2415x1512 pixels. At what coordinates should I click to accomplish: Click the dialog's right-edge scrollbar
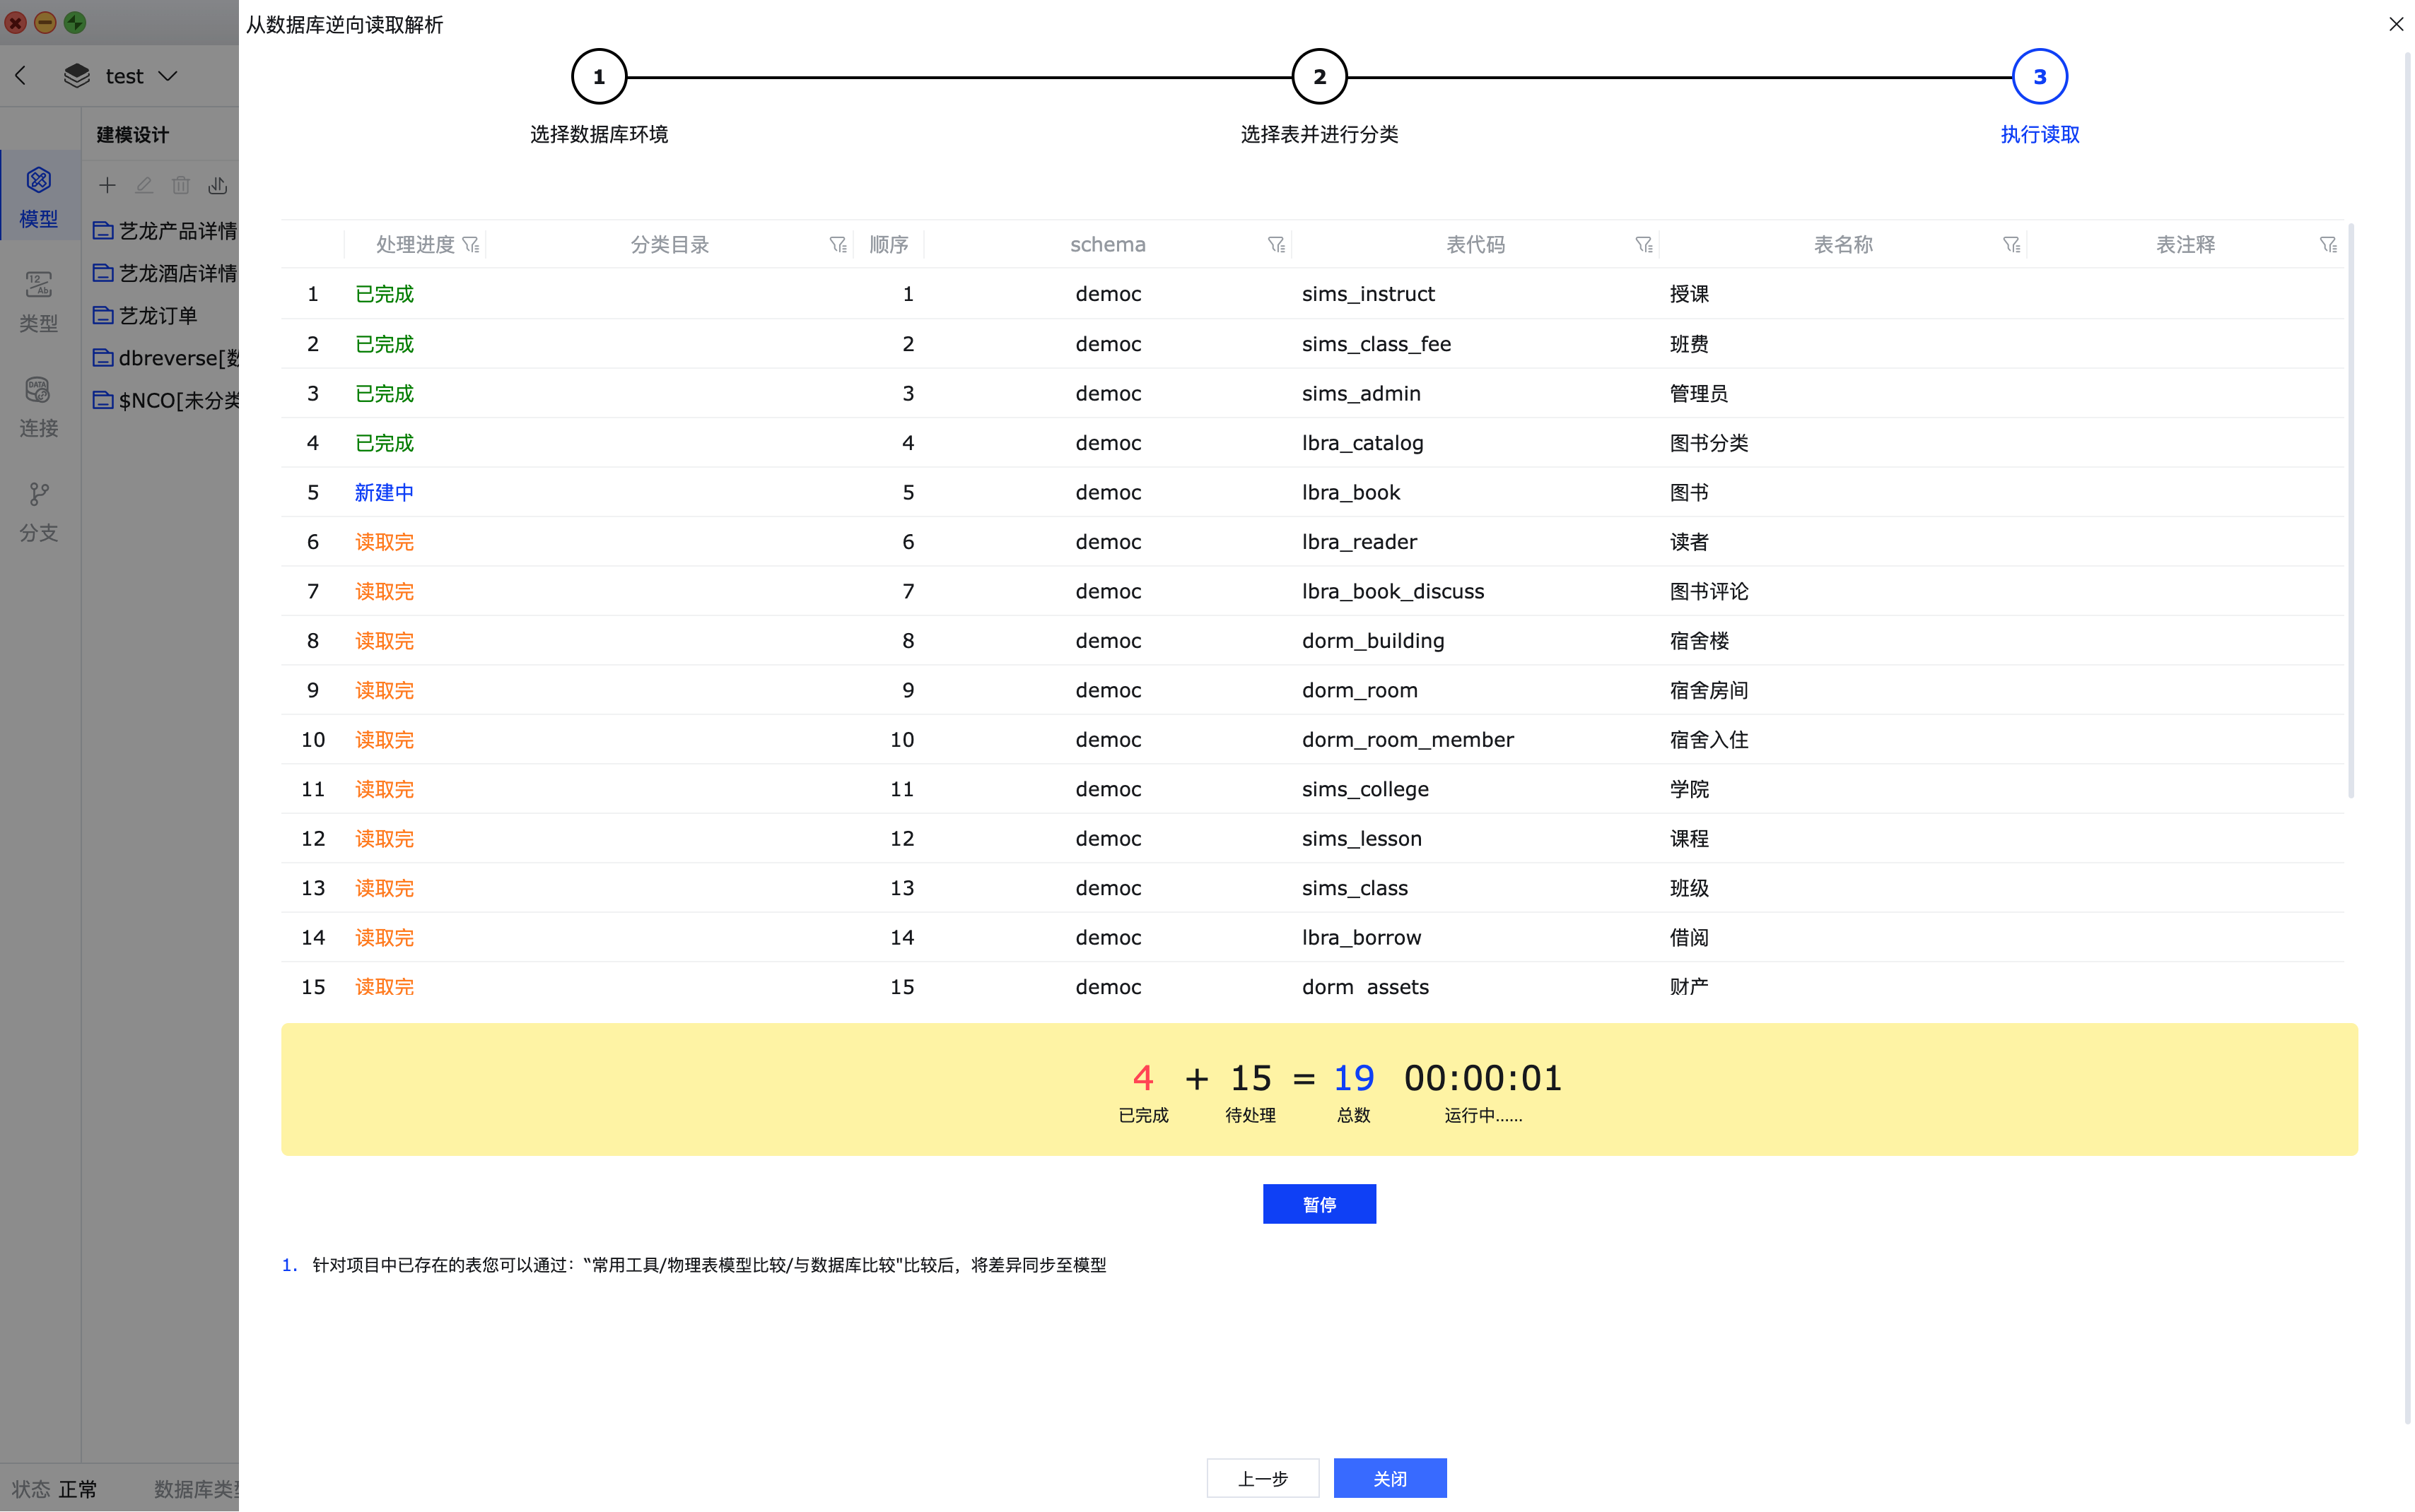(2407, 738)
